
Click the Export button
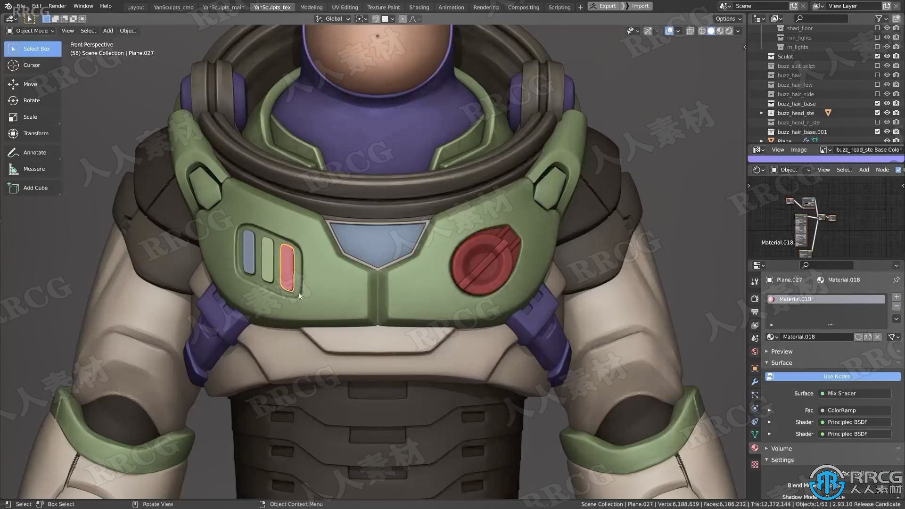coord(603,6)
